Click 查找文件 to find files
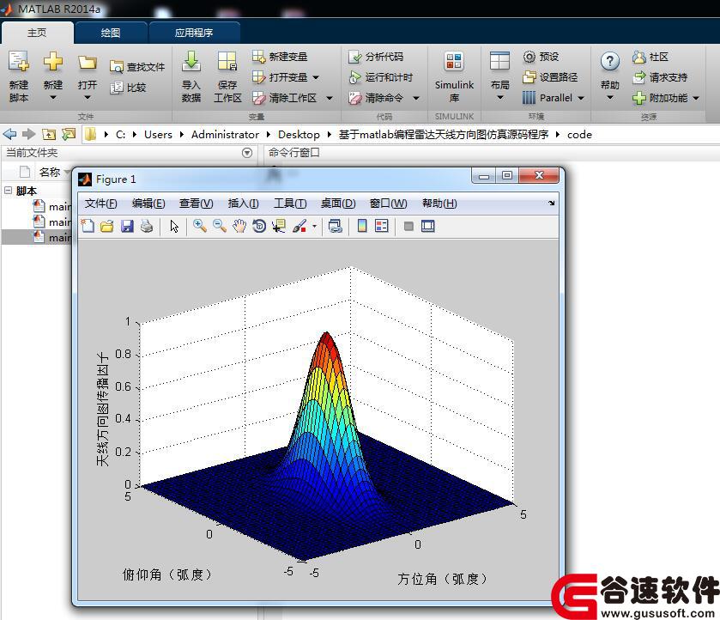 pos(136,67)
